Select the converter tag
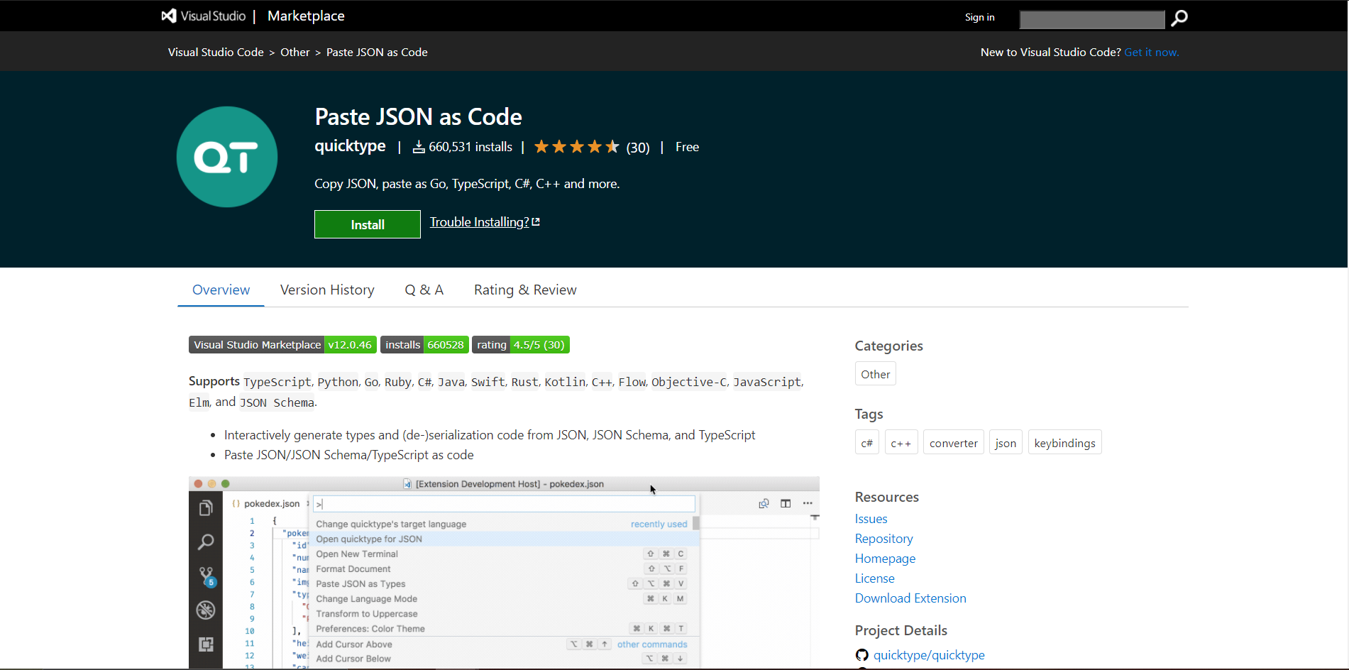Viewport: 1349px width, 670px height. [x=954, y=443]
